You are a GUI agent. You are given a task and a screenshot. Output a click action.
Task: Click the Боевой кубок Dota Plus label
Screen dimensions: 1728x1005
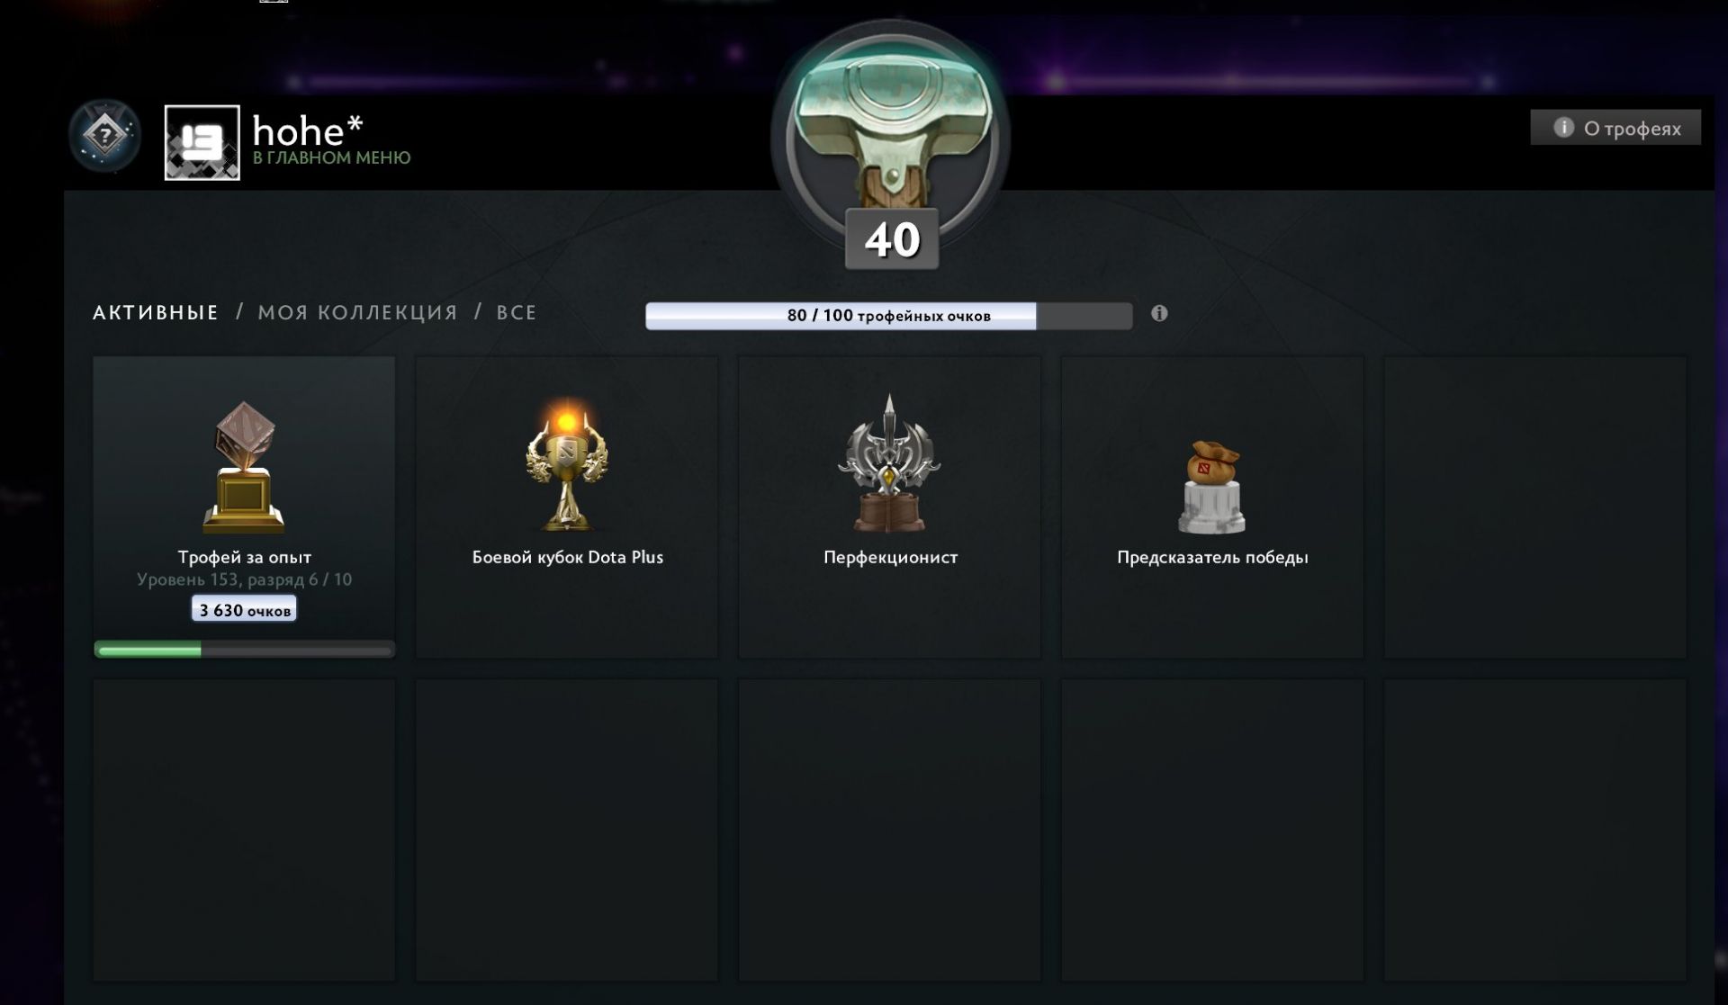tap(568, 557)
